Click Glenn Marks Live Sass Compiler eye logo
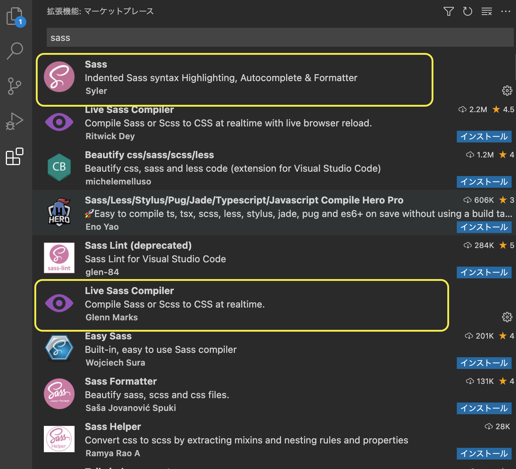Image resolution: width=516 pixels, height=469 pixels. pos(59,303)
